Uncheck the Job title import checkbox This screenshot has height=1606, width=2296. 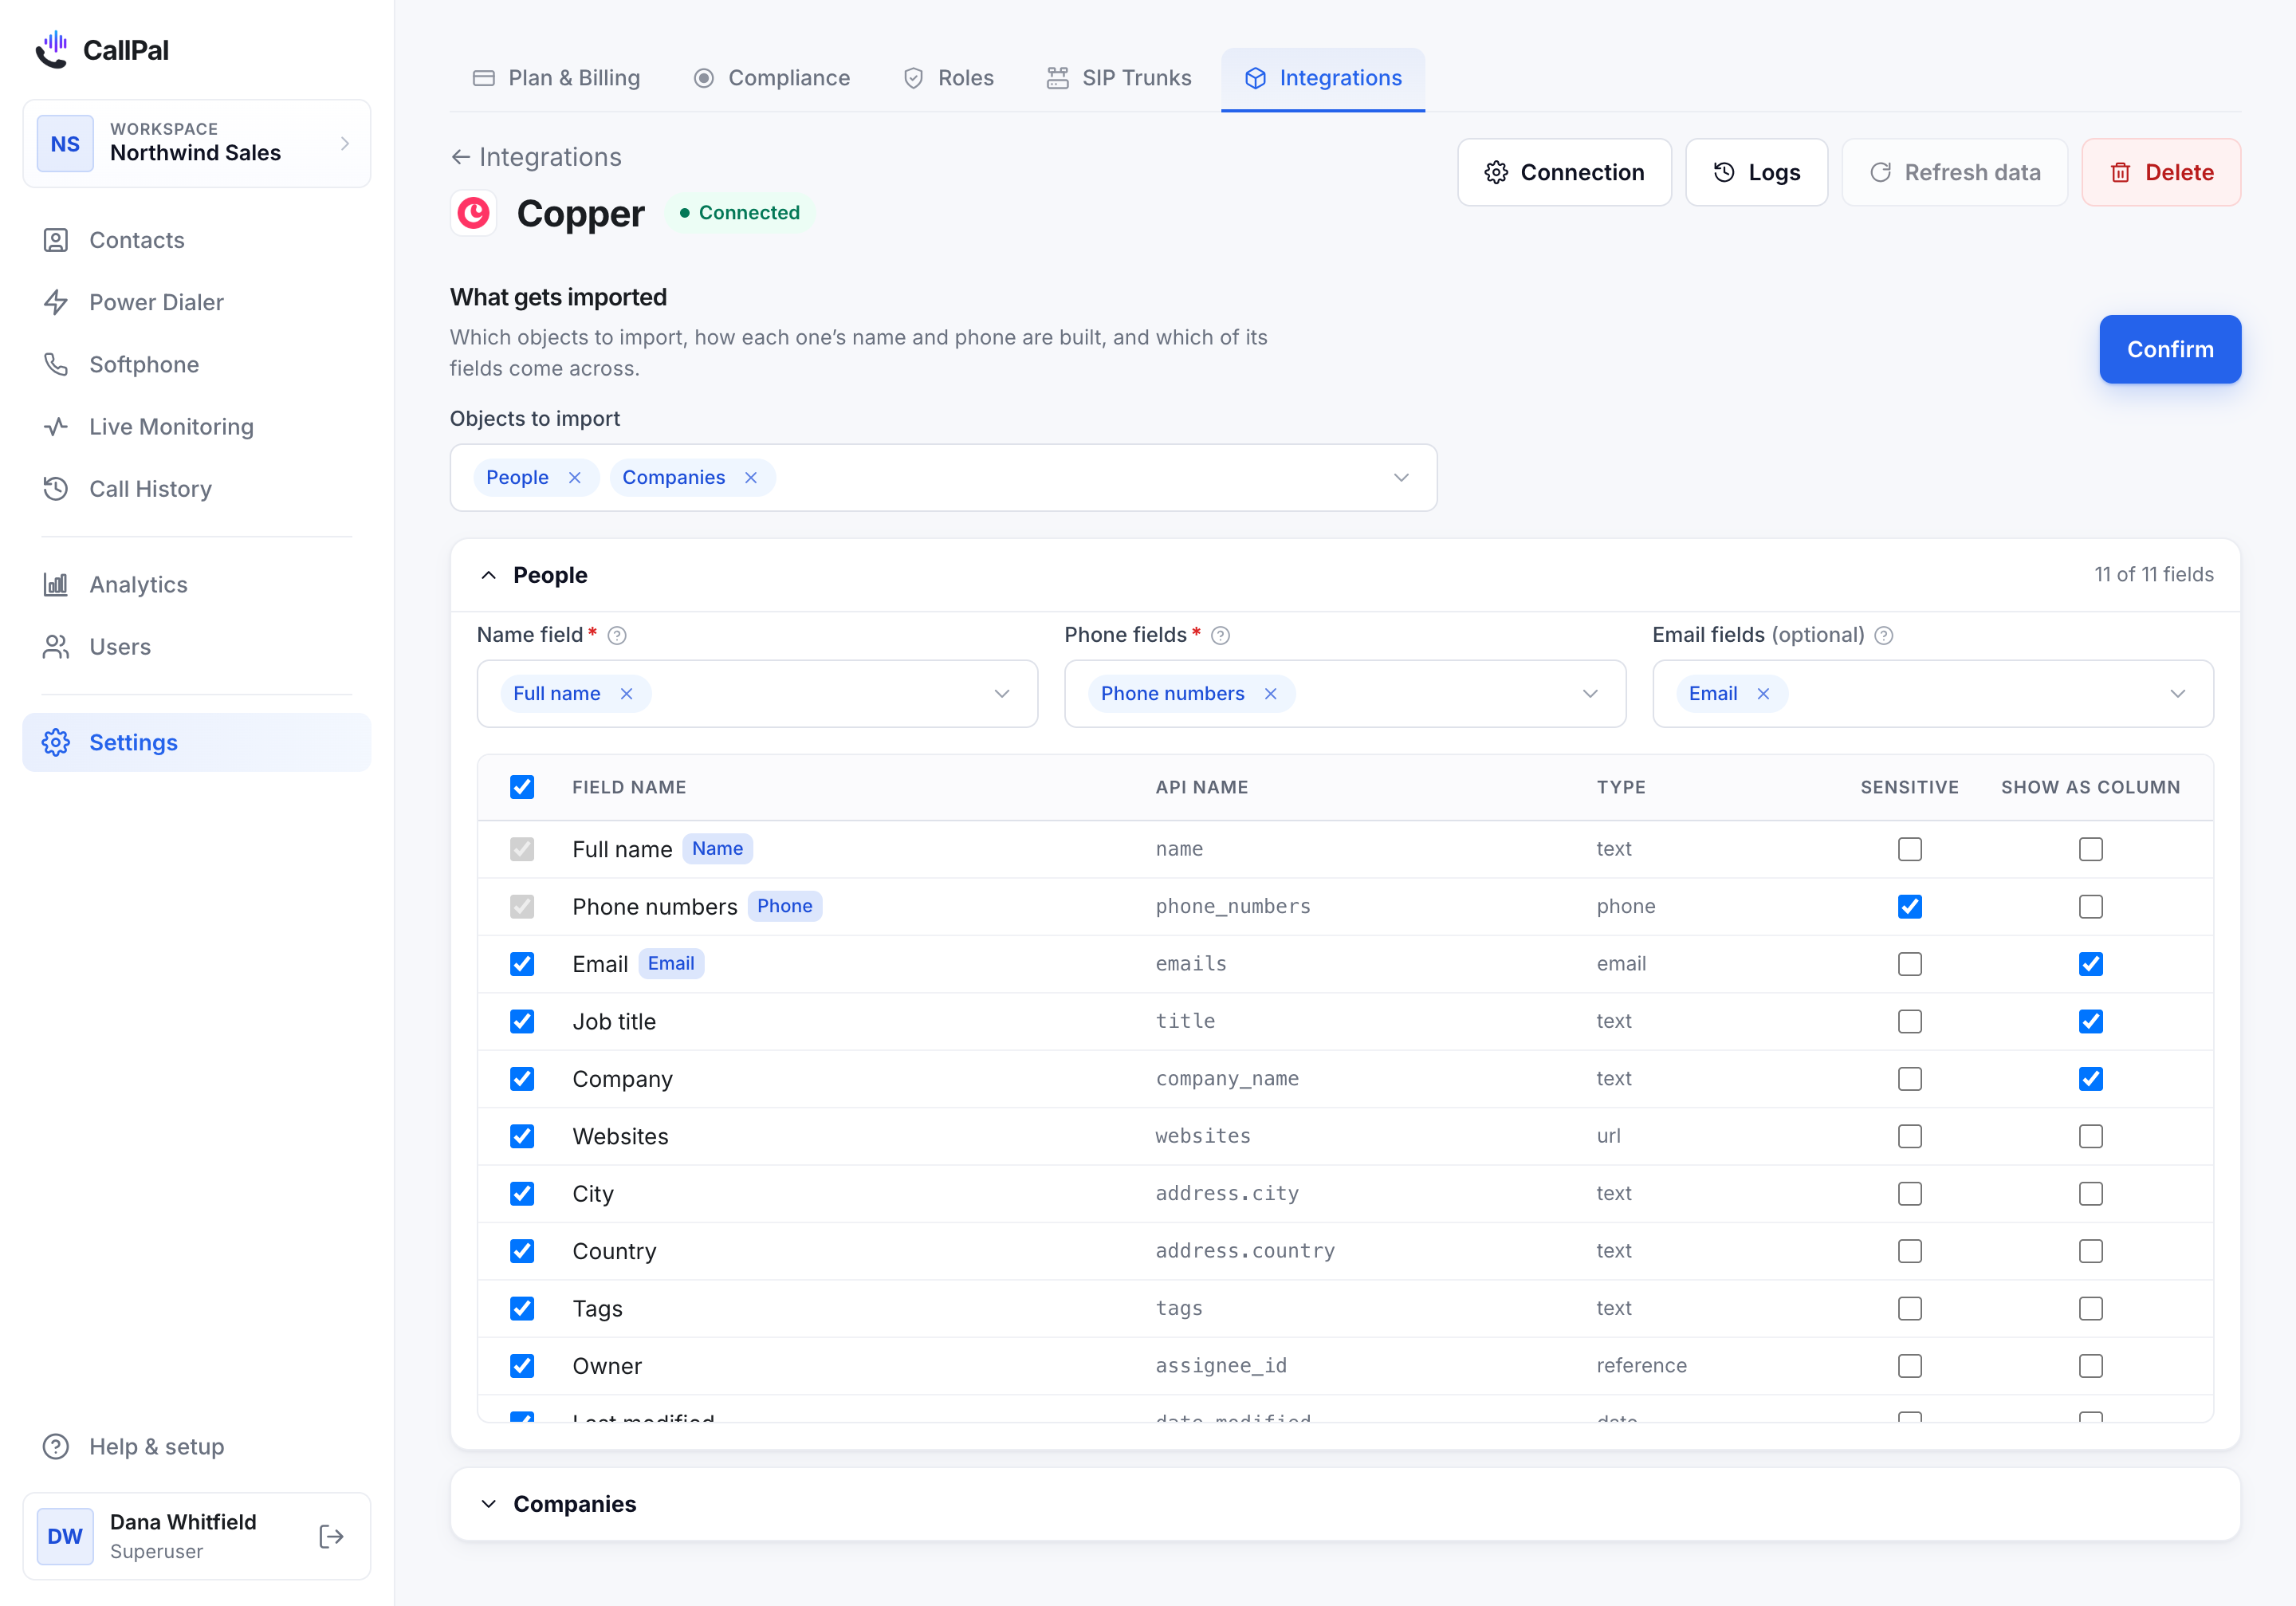click(x=522, y=1021)
